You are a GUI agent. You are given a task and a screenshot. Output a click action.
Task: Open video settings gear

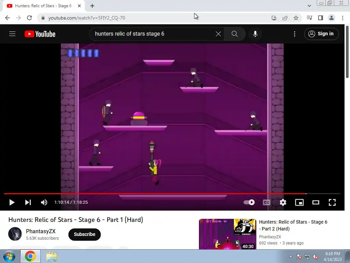[283, 202]
